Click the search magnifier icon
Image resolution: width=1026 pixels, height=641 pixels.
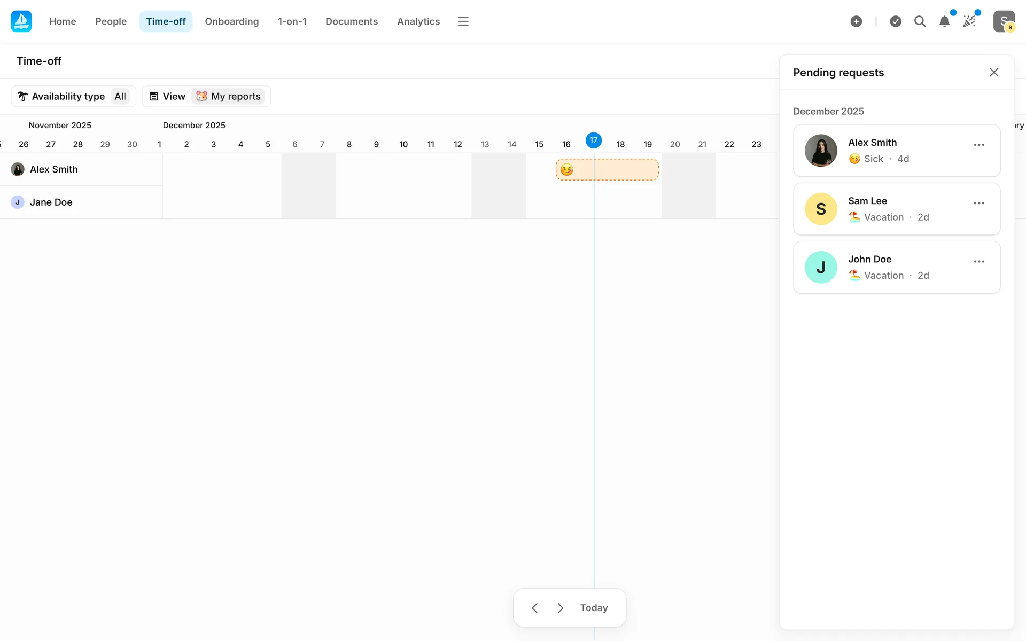click(x=920, y=21)
